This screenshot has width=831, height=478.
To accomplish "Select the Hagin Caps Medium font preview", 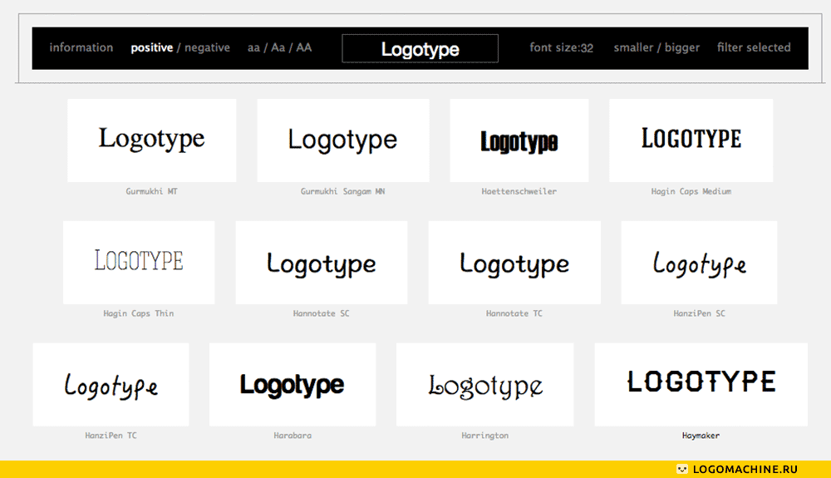I will click(691, 140).
